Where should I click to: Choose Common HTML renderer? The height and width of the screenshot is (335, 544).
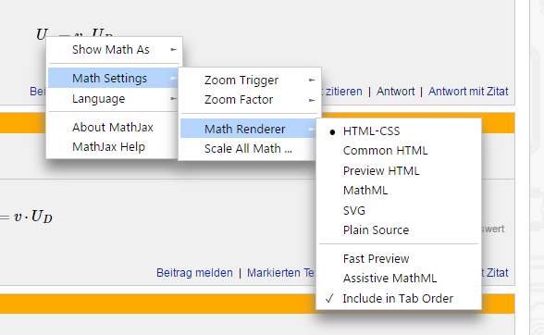tap(398, 151)
